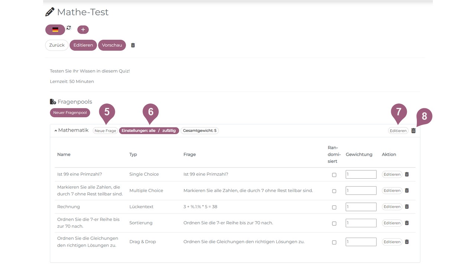This screenshot has width=476, height=267.
Task: Click the German flag language button
Action: click(55, 30)
